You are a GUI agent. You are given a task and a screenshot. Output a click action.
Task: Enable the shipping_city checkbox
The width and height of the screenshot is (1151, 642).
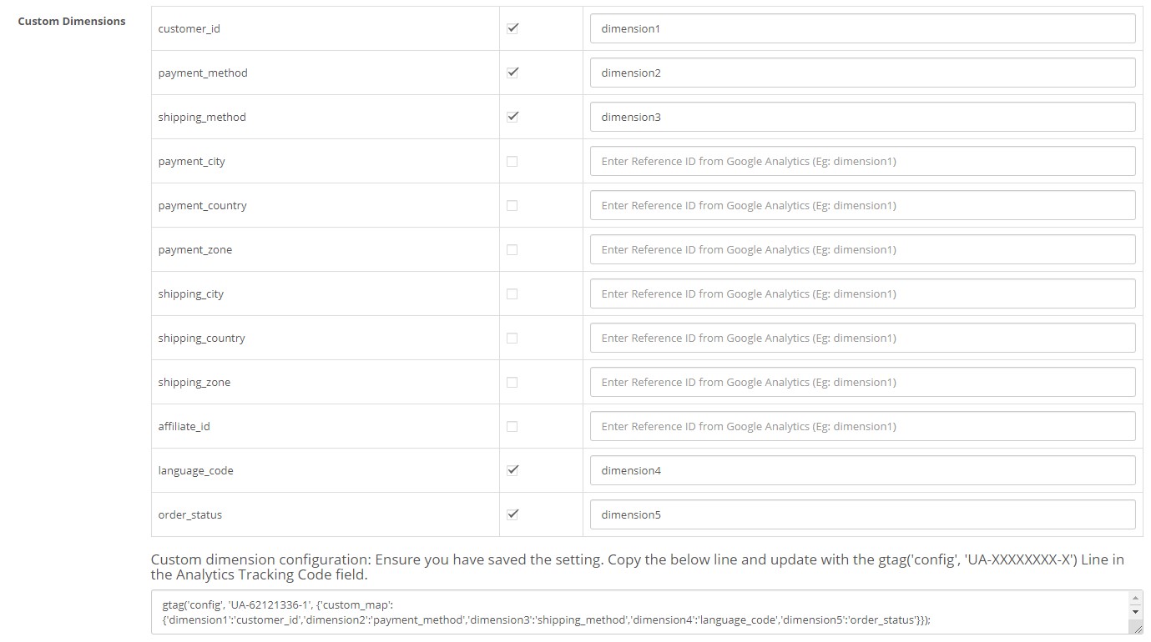[x=512, y=293]
